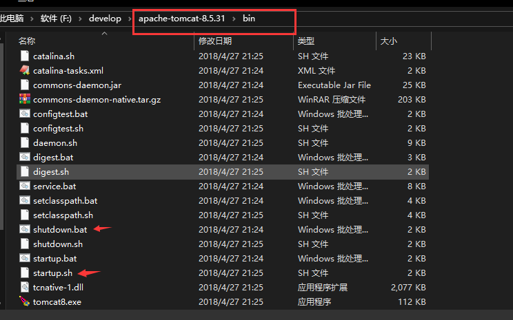Click the shutdown.bat batch file icon

[25, 229]
